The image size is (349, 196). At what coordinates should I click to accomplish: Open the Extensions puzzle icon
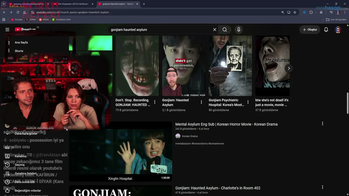tap(311, 12)
